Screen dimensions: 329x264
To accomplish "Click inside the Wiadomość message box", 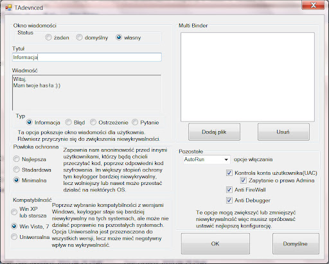I will click(x=87, y=92).
